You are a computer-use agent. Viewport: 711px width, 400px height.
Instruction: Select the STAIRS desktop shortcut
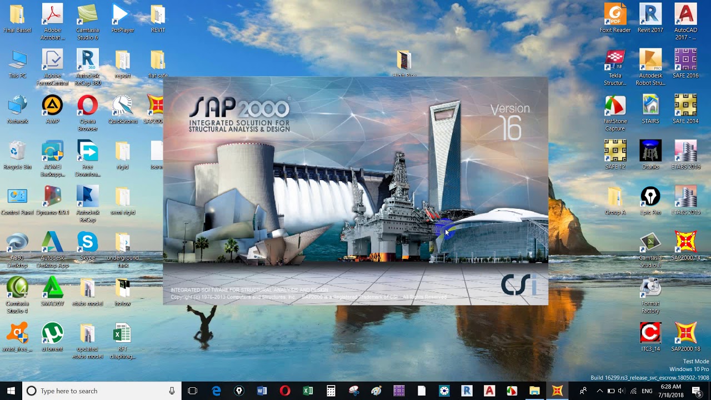point(650,109)
